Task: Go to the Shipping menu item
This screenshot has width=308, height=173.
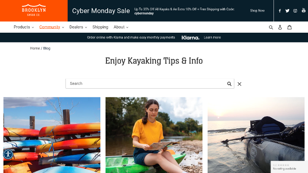Action: (x=100, y=27)
